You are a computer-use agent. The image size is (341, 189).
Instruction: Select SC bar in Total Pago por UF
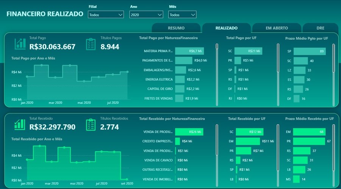click(248, 51)
